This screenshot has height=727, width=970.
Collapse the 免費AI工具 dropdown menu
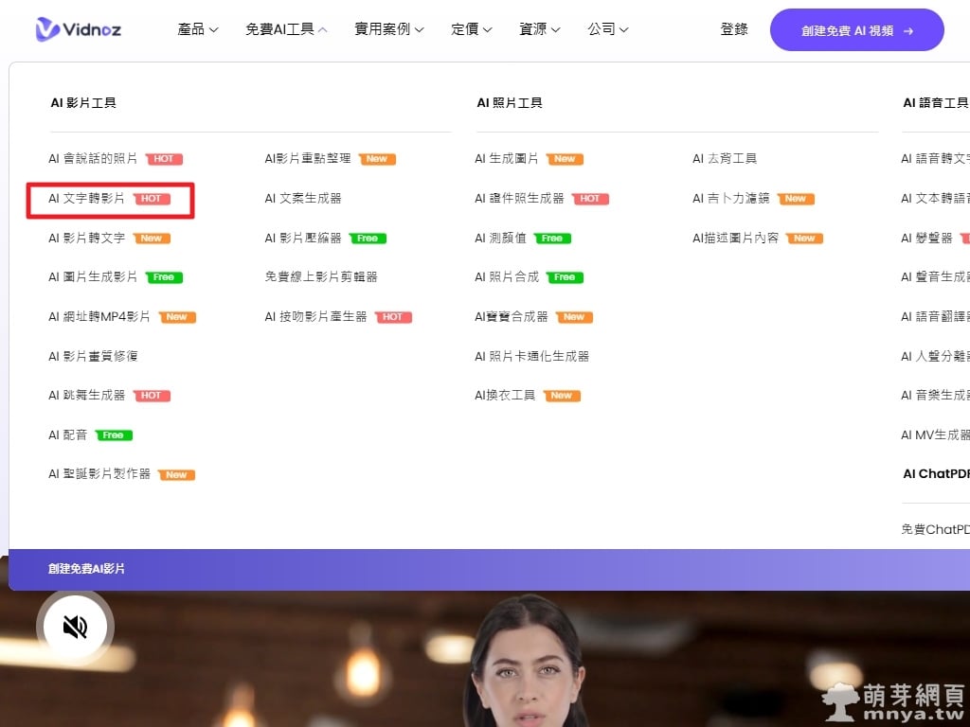(286, 29)
